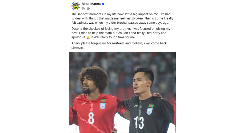The height and width of the screenshot is (133, 240).
Task: Click the Bangladesh flag on red jersey
Action: coord(103,101)
